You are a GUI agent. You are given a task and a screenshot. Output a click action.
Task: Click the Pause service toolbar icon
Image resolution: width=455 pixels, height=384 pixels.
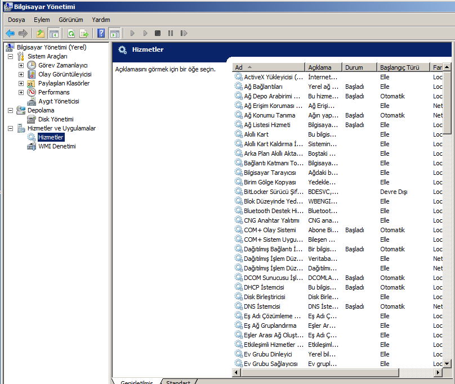171,33
